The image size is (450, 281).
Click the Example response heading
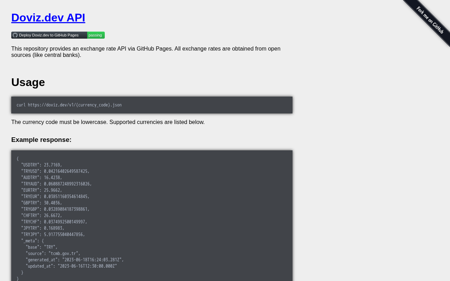click(x=41, y=140)
